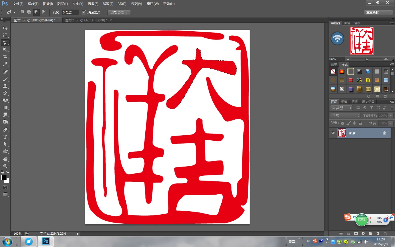This screenshot has width=395, height=247.
Task: Click the clear style icon in Styles panel
Action: pyautogui.click(x=369, y=96)
